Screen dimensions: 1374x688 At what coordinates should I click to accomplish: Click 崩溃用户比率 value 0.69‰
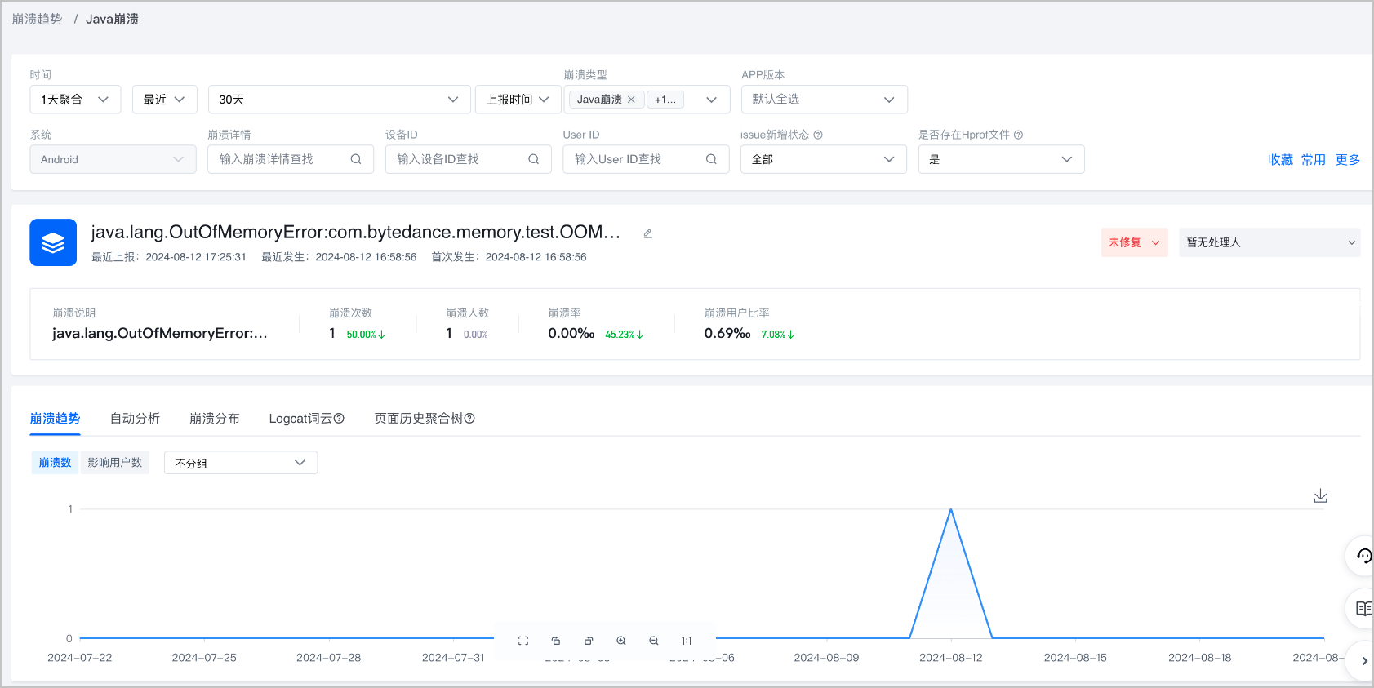727,333
